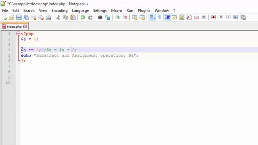This screenshot has width=258, height=145.
Task: Click the '<?php' opening tag text
Action: (27, 34)
